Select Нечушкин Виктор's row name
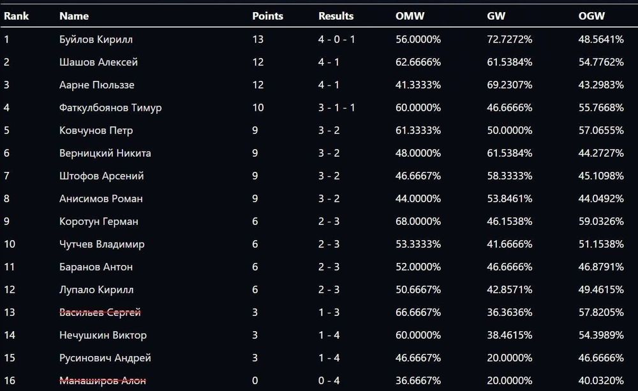 click(x=102, y=336)
